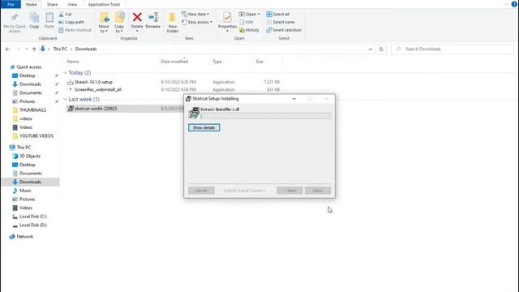
Task: Refresh the Downloads folder view
Action: point(381,49)
